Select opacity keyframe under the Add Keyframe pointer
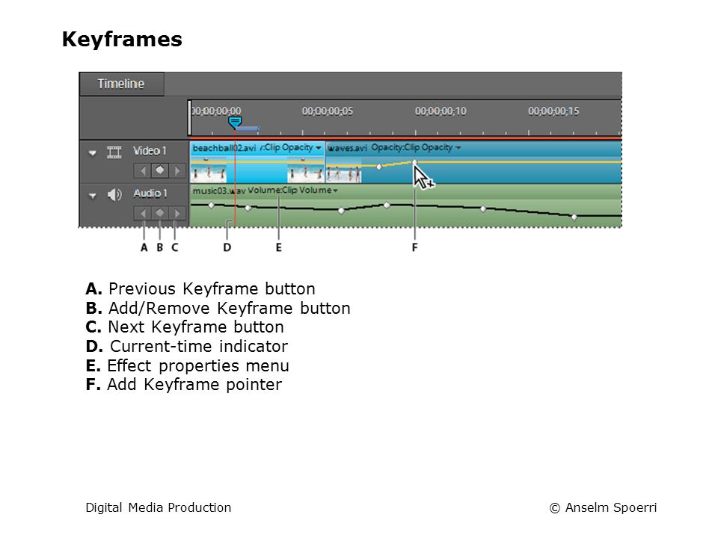Image resolution: width=718 pixels, height=538 pixels. point(415,162)
